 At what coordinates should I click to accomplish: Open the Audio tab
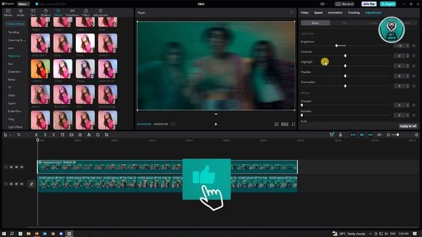[x=20, y=13]
